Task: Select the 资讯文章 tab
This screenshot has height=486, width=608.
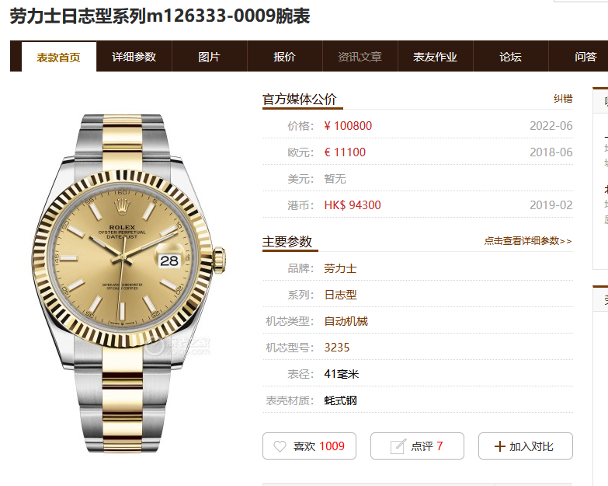Action: [x=360, y=57]
